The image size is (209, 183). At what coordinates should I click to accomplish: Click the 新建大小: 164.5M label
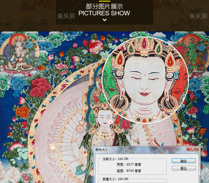pos(115,179)
